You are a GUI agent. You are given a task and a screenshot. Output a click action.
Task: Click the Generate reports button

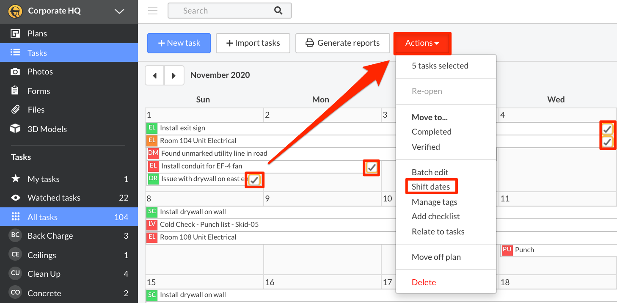point(342,43)
